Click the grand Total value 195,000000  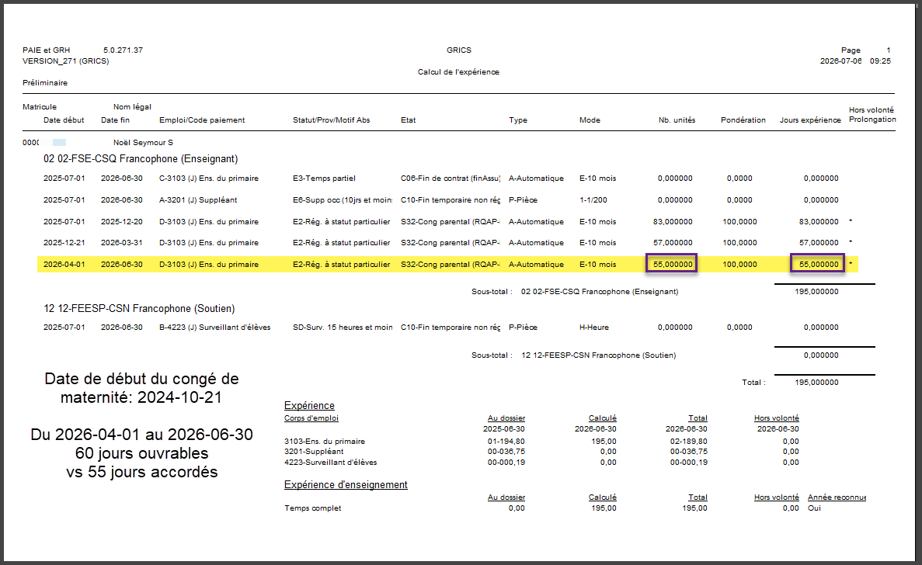pyautogui.click(x=816, y=383)
